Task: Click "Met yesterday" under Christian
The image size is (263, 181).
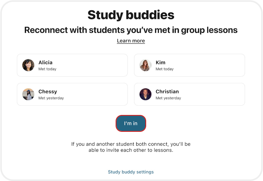Action: click(x=168, y=98)
